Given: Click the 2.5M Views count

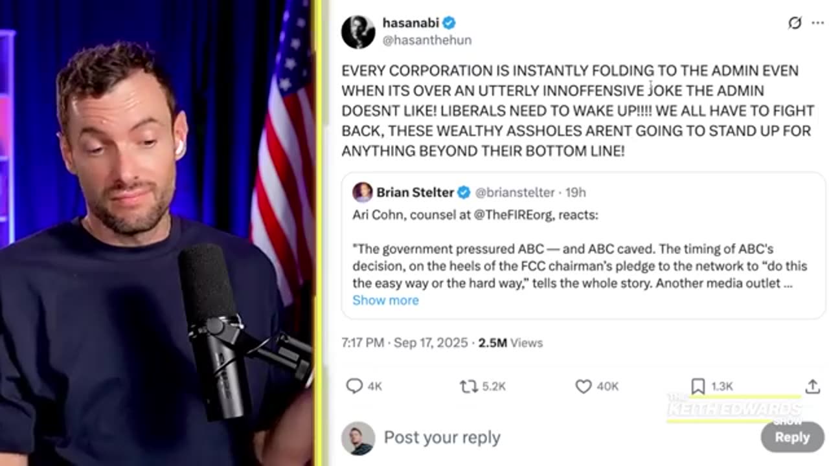Looking at the screenshot, I should click(510, 342).
